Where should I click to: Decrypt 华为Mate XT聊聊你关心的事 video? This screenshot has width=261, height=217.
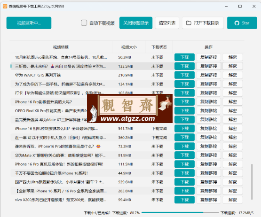(232, 155)
